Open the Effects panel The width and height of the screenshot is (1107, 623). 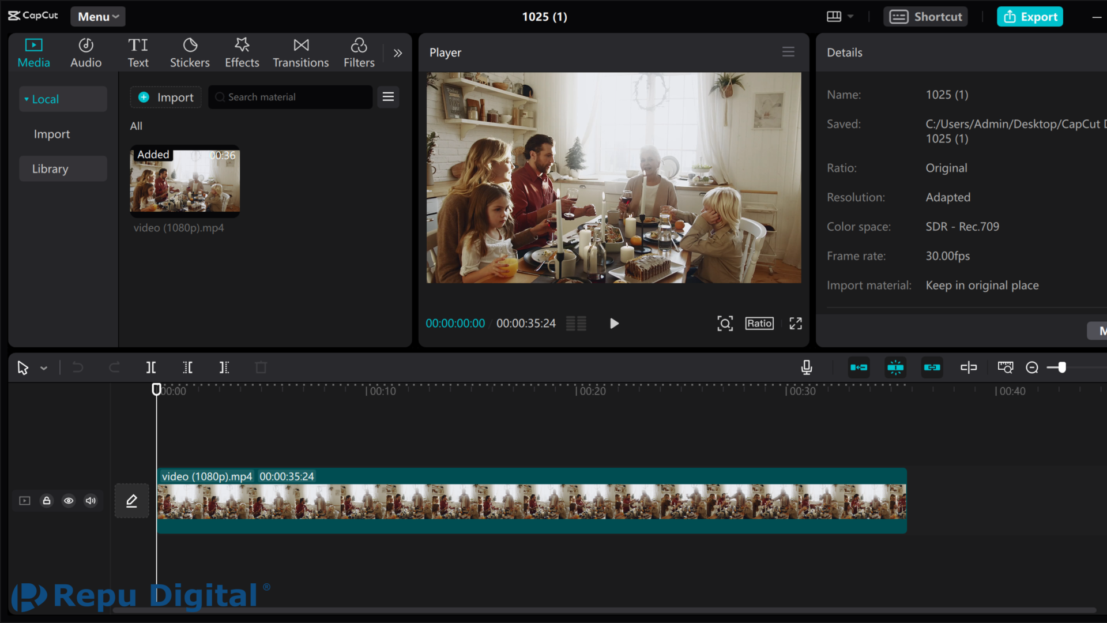242,52
